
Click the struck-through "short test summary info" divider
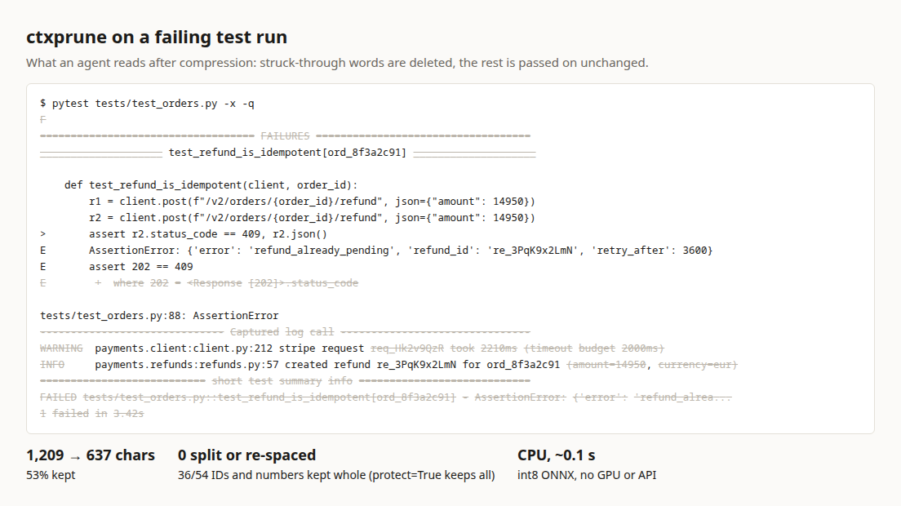(285, 381)
